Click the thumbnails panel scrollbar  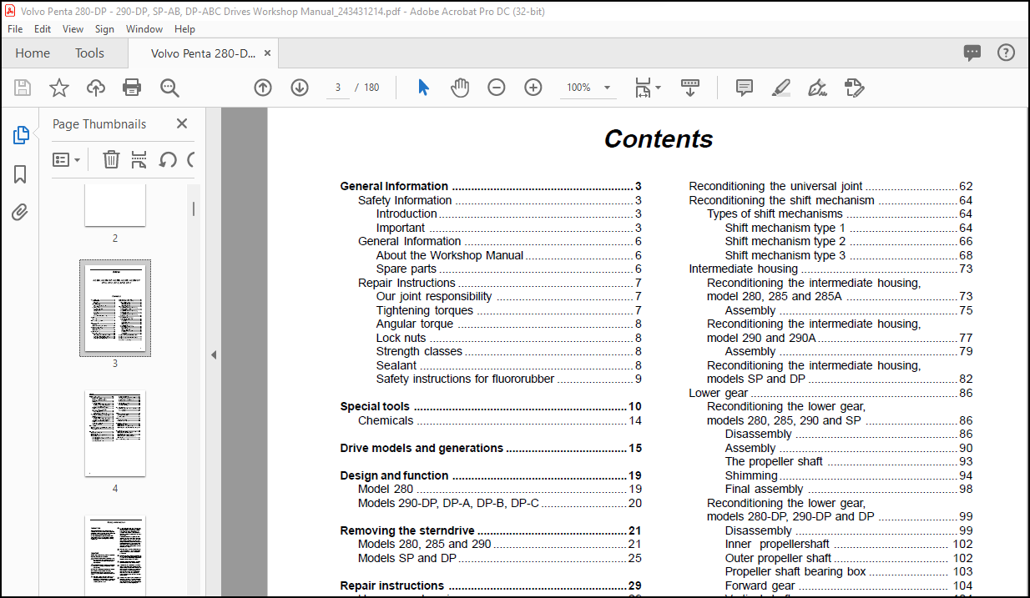(x=194, y=209)
